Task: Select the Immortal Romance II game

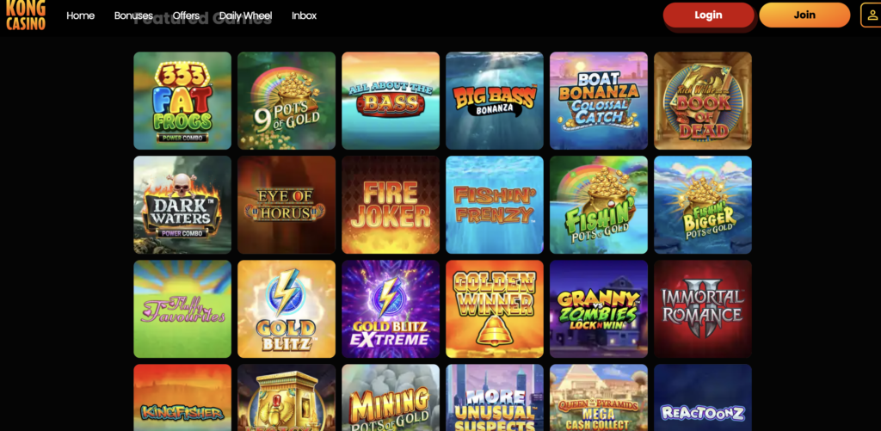Action: [703, 309]
